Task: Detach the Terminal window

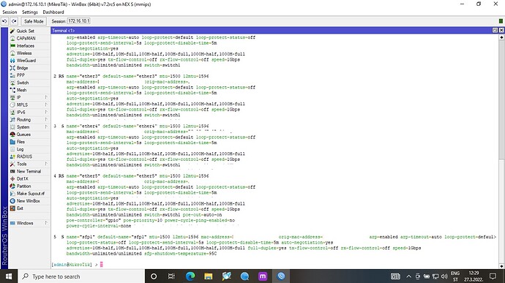Action: tap(495, 30)
